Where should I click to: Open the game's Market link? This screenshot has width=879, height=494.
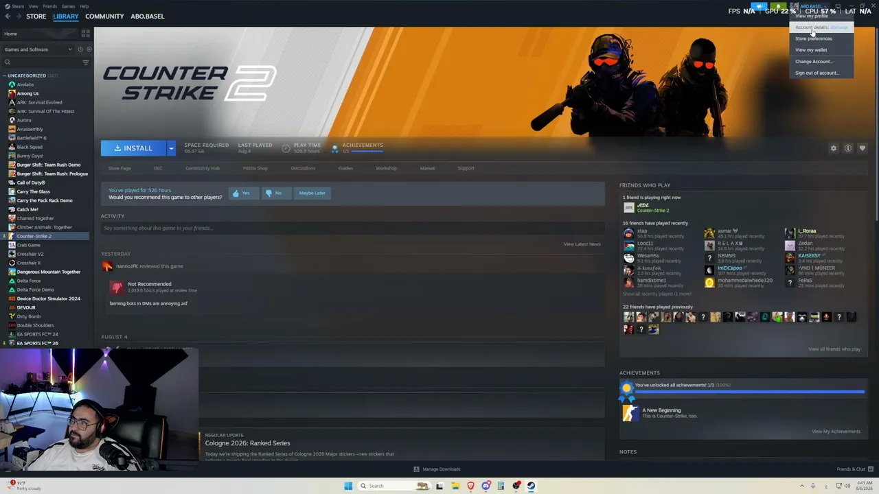coord(427,168)
